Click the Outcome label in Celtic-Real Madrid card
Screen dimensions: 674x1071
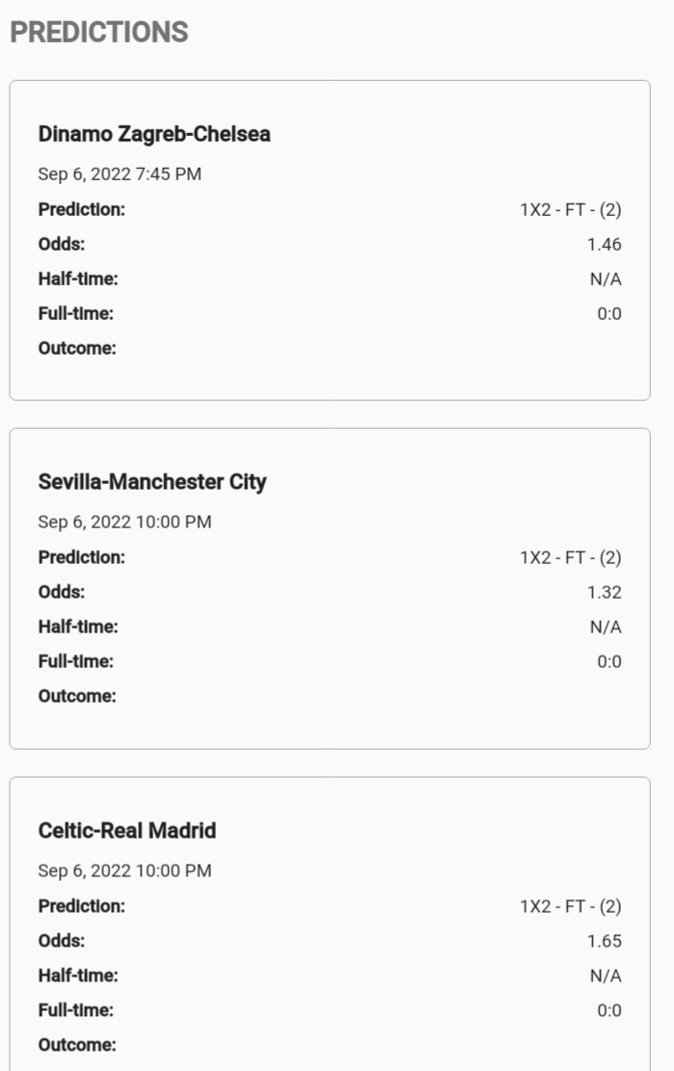[77, 1045]
